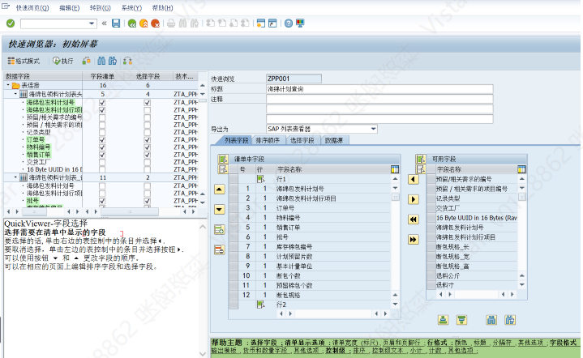Click the Create new session icon

(261, 23)
